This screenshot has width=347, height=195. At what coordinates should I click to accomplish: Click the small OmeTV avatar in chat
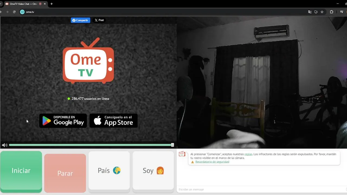tap(182, 154)
